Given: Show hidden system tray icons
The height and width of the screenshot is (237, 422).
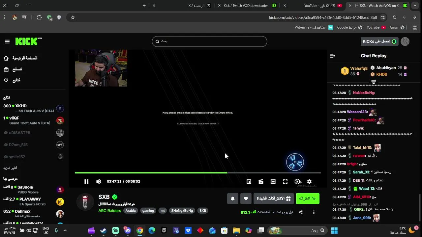Looking at the screenshot, I should [x=65, y=230].
